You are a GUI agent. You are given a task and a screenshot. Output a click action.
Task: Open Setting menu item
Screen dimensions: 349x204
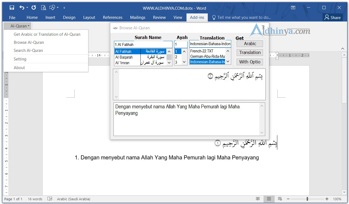[x=20, y=59]
